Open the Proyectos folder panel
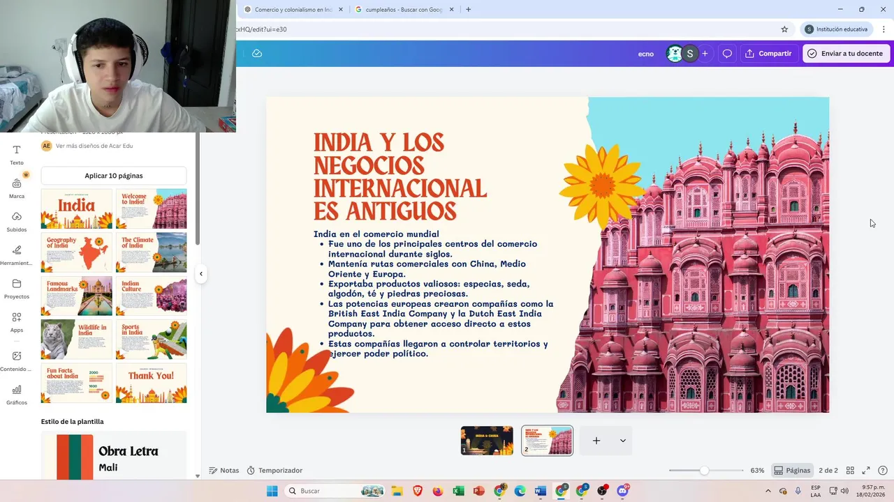894x502 pixels. [17, 288]
